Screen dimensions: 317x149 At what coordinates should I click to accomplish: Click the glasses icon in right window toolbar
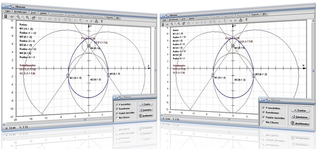pyautogui.click(x=168, y=24)
